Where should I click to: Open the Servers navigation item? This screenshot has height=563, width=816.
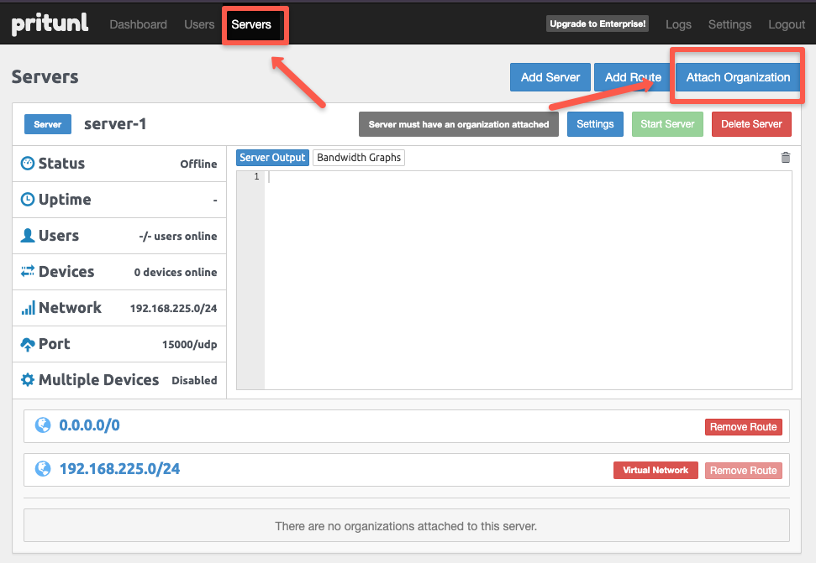tap(251, 24)
